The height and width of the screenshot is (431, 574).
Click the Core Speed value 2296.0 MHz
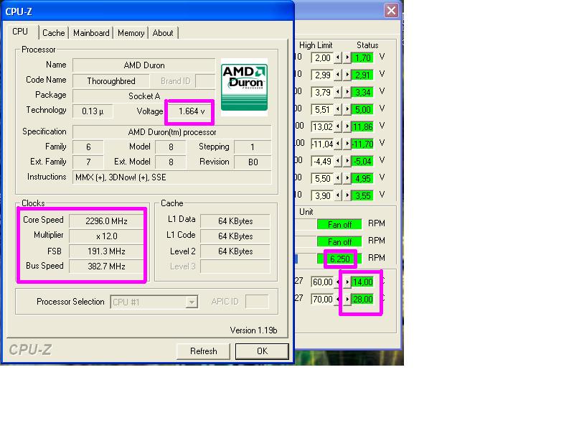106,221
